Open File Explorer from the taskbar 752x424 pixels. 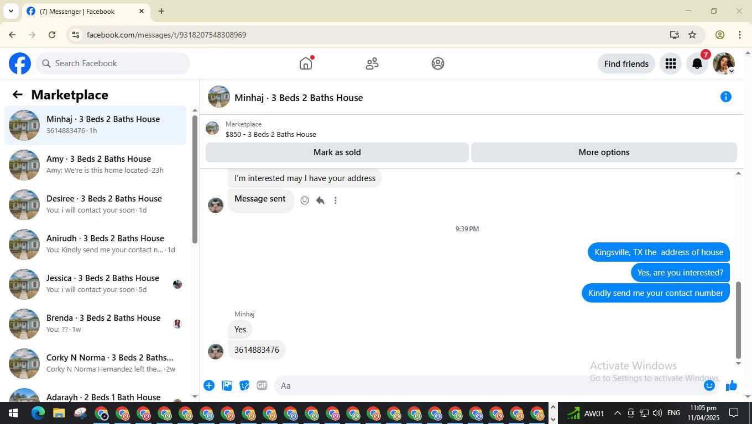point(59,413)
